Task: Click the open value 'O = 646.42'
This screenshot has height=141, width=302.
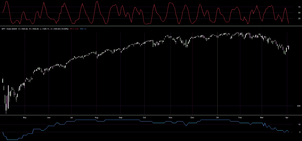Action: click(x=23, y=29)
